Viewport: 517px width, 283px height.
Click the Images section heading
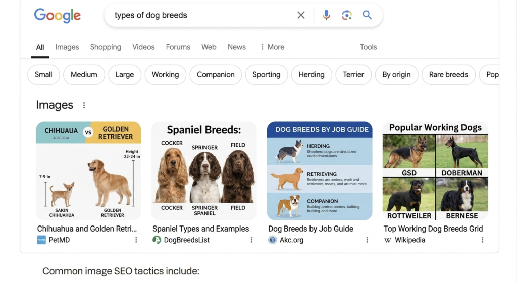pyautogui.click(x=55, y=105)
